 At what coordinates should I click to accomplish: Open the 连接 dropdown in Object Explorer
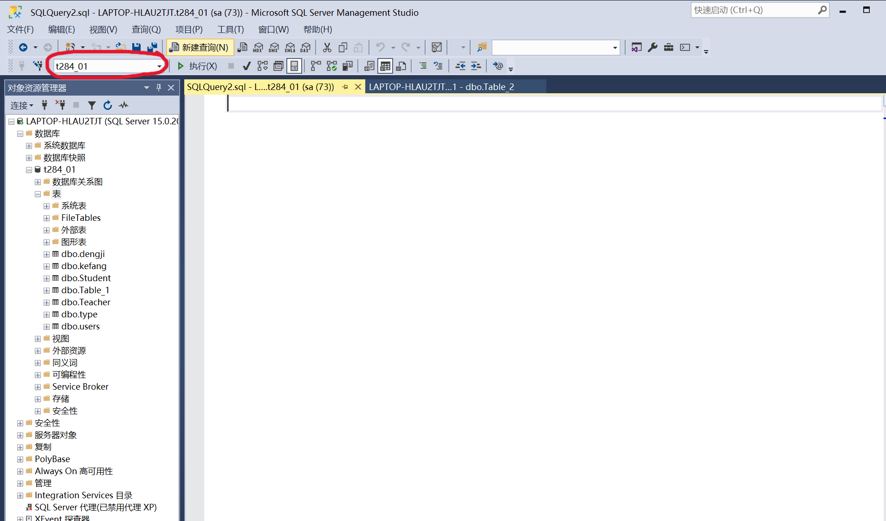[x=22, y=105]
